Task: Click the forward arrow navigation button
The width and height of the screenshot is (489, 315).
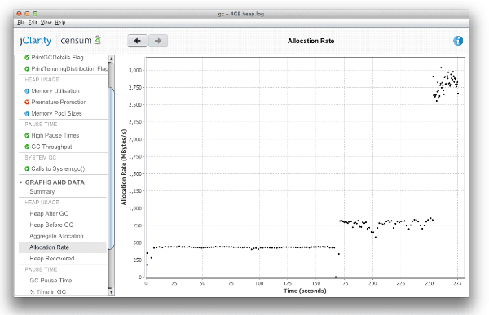Action: point(158,41)
